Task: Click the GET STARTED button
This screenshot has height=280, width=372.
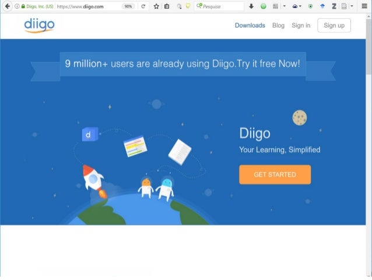Action: coord(275,175)
